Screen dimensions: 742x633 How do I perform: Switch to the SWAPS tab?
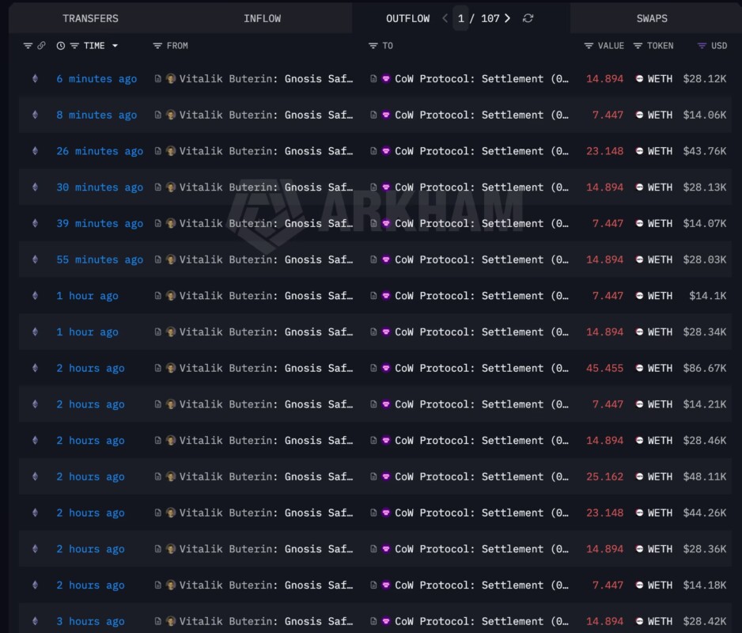tap(652, 18)
